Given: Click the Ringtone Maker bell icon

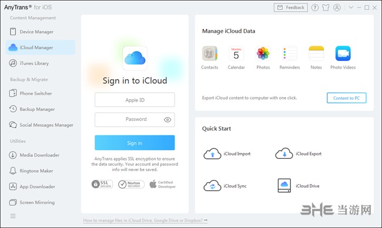Looking at the screenshot, I should (13, 171).
